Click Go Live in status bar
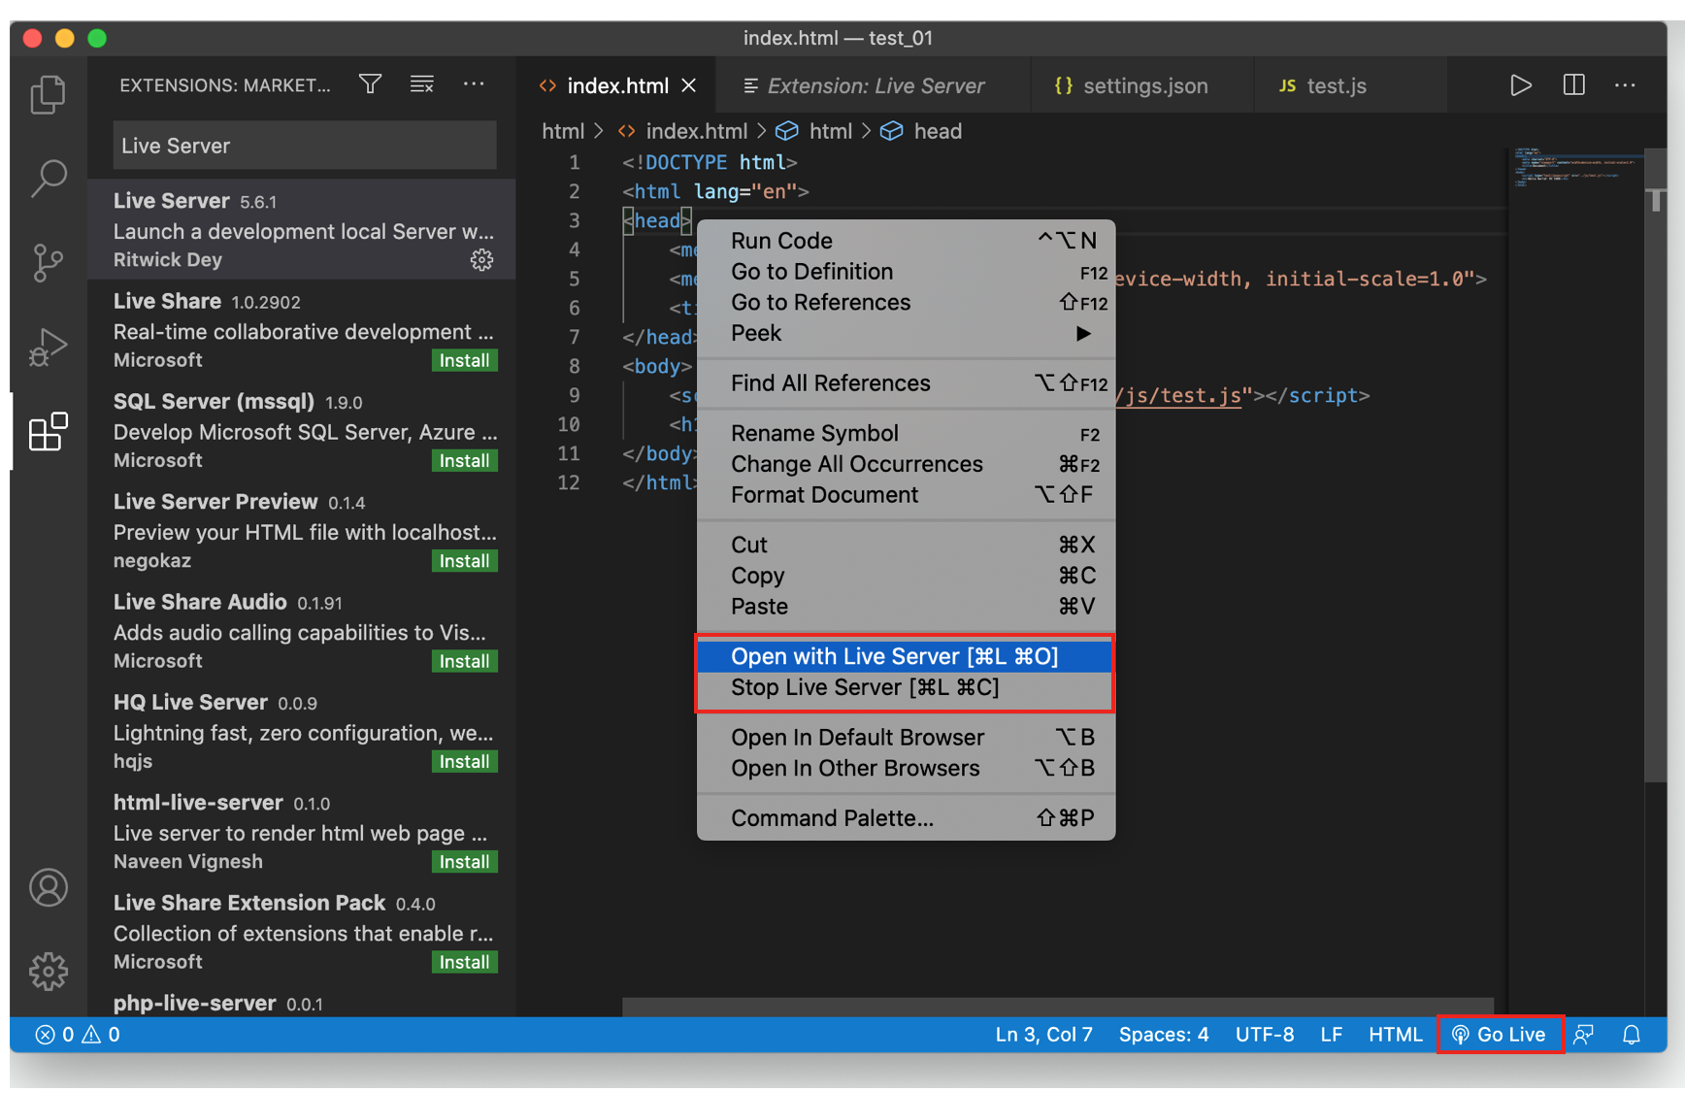The width and height of the screenshot is (1685, 1093). 1500,1035
